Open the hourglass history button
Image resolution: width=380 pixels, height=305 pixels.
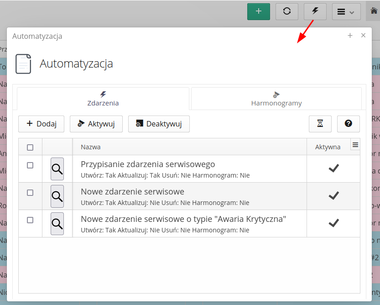[320, 124]
